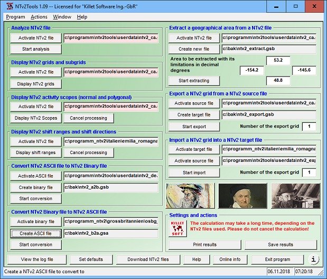Click the Gauss portrait thumbnail
The width and height of the screenshot is (327, 279).
[x=242, y=196]
